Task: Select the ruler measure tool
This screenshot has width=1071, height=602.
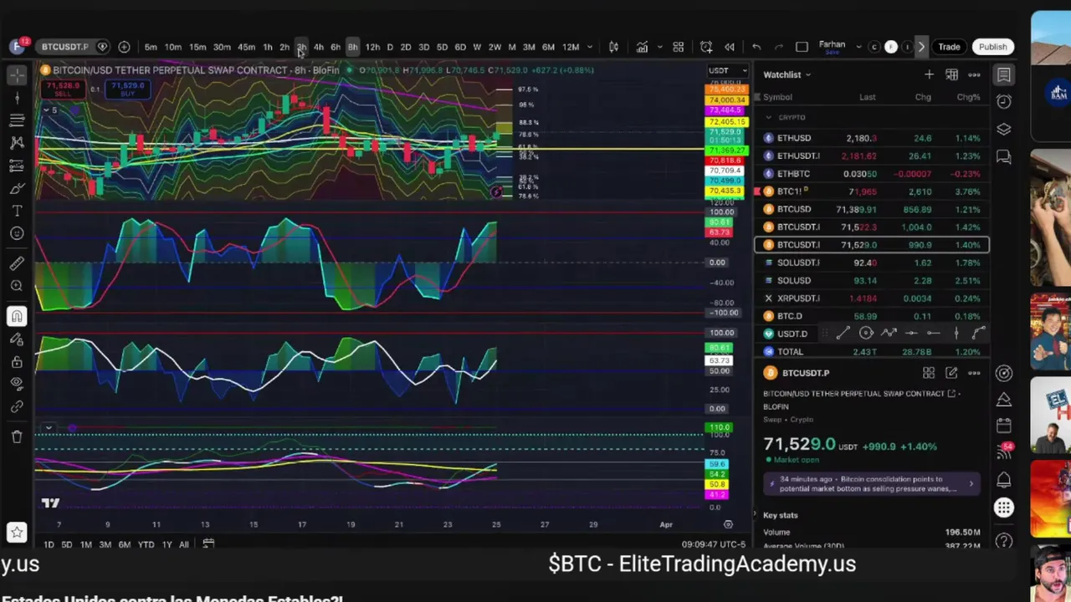Action: pos(17,263)
